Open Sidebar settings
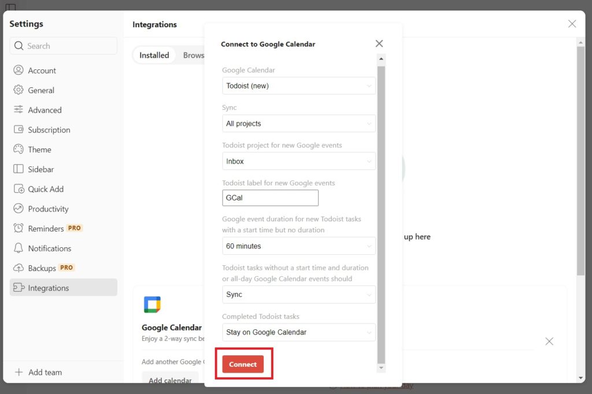The width and height of the screenshot is (592, 394). 64,169
